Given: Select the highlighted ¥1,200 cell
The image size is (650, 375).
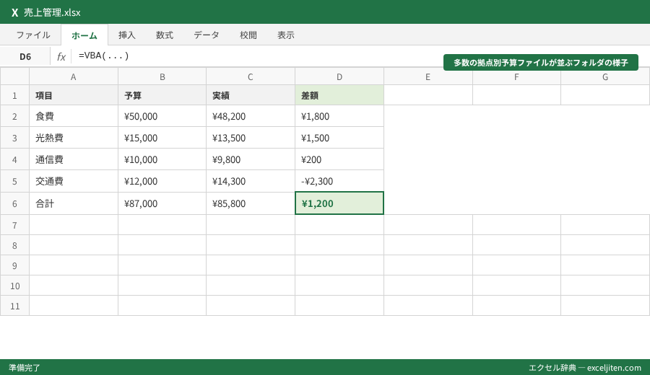Looking at the screenshot, I should (339, 203).
